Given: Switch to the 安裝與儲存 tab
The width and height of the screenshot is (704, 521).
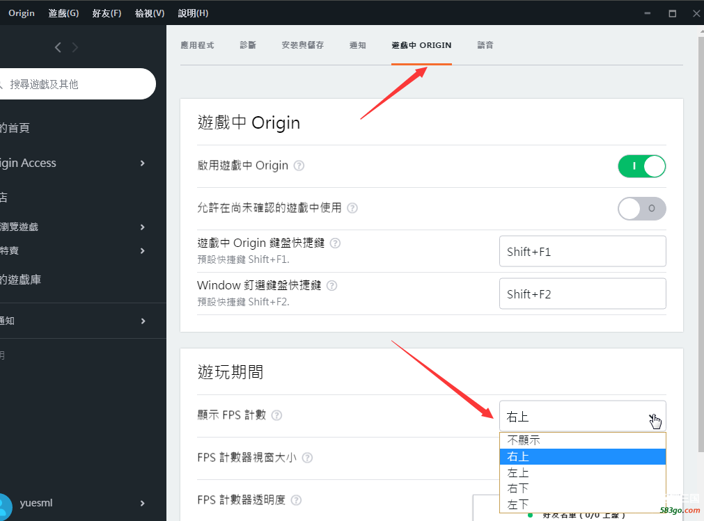Looking at the screenshot, I should [303, 45].
